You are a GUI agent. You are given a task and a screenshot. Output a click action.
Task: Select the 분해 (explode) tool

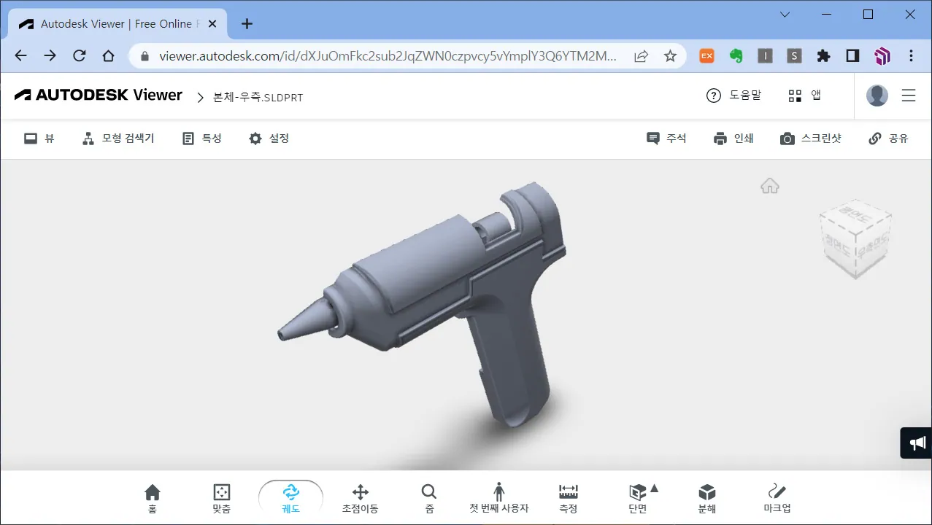tap(706, 499)
